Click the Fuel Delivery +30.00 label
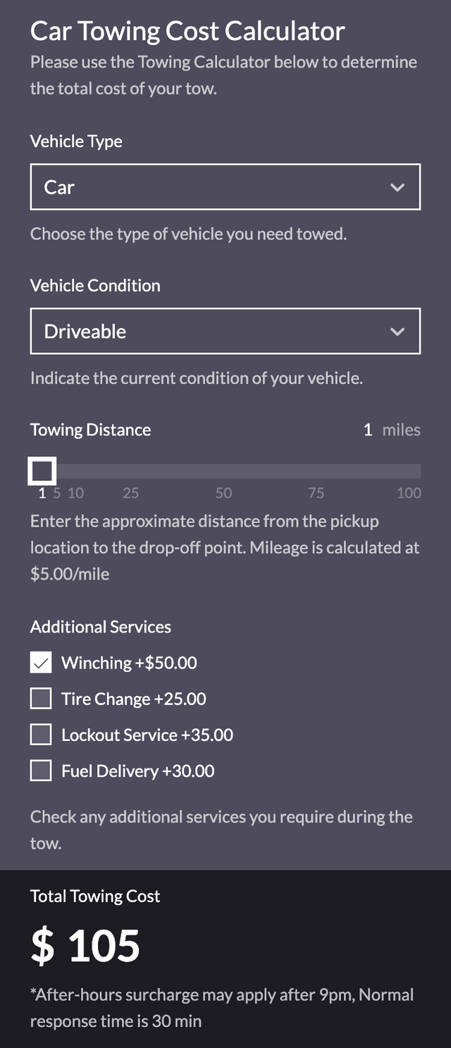 (138, 771)
